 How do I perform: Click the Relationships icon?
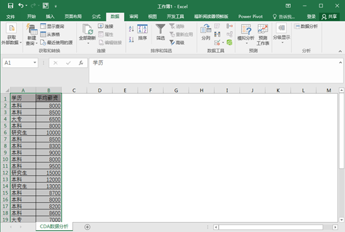point(230,34)
